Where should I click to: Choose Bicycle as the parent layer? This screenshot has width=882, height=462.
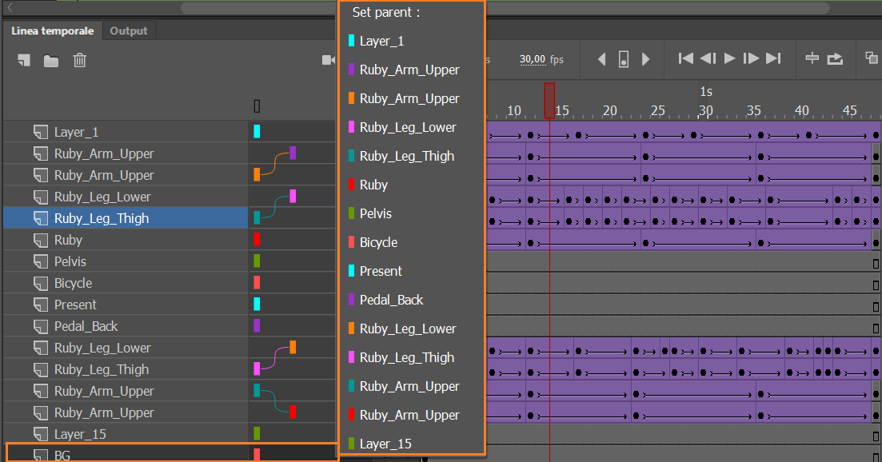[378, 242]
